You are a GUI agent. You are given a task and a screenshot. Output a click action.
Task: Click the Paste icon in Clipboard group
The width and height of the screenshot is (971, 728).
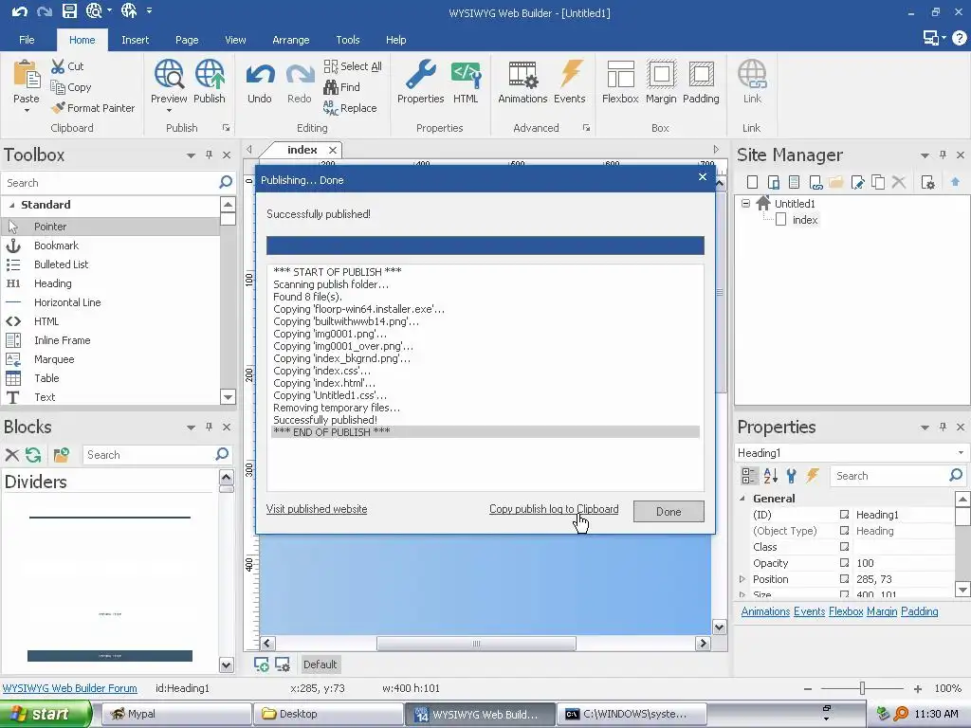pyautogui.click(x=27, y=74)
